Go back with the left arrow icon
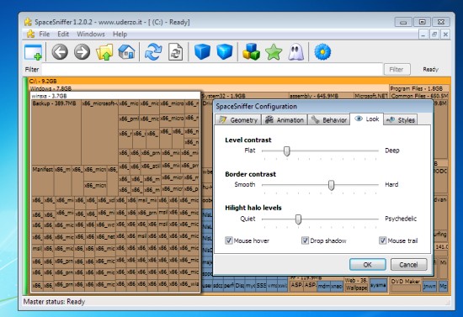Screen dimensions: 463x317 tap(60, 52)
